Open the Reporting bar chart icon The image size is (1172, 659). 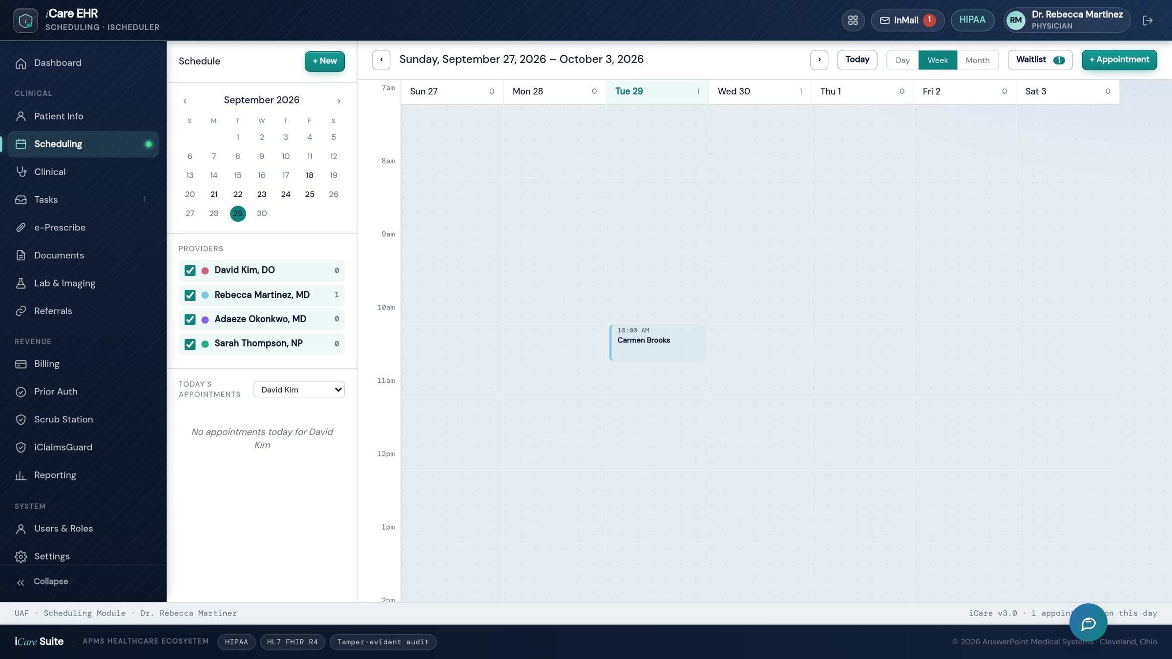point(21,475)
